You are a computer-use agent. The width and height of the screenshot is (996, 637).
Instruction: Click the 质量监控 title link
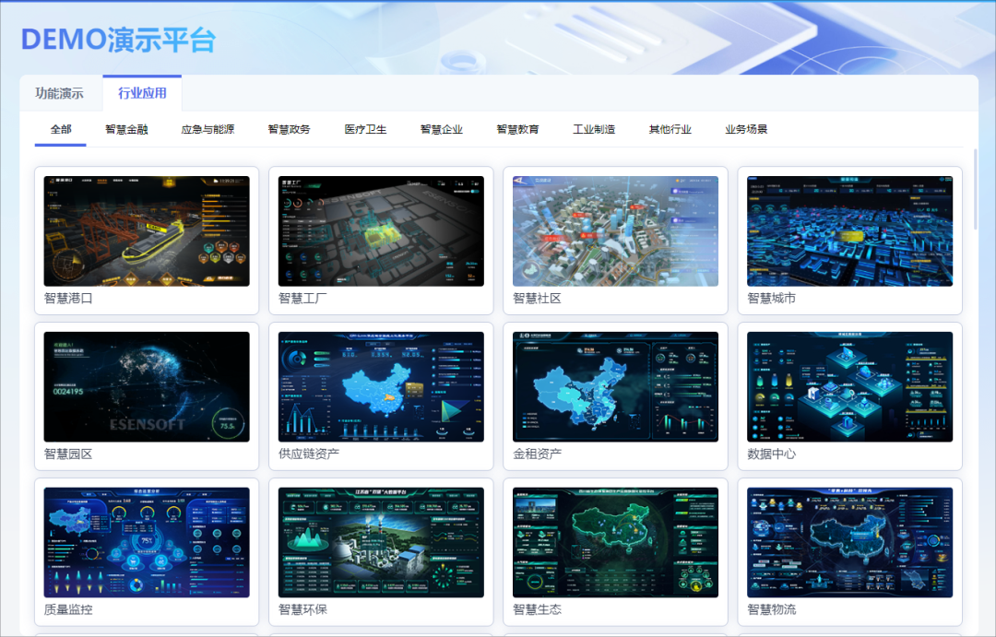point(68,610)
